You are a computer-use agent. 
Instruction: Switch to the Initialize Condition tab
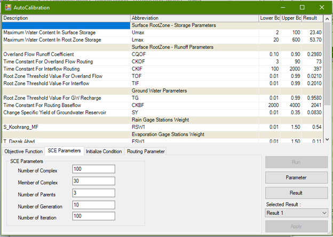tap(104, 152)
